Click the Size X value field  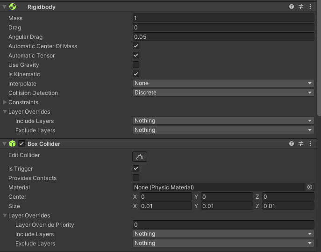click(165, 206)
